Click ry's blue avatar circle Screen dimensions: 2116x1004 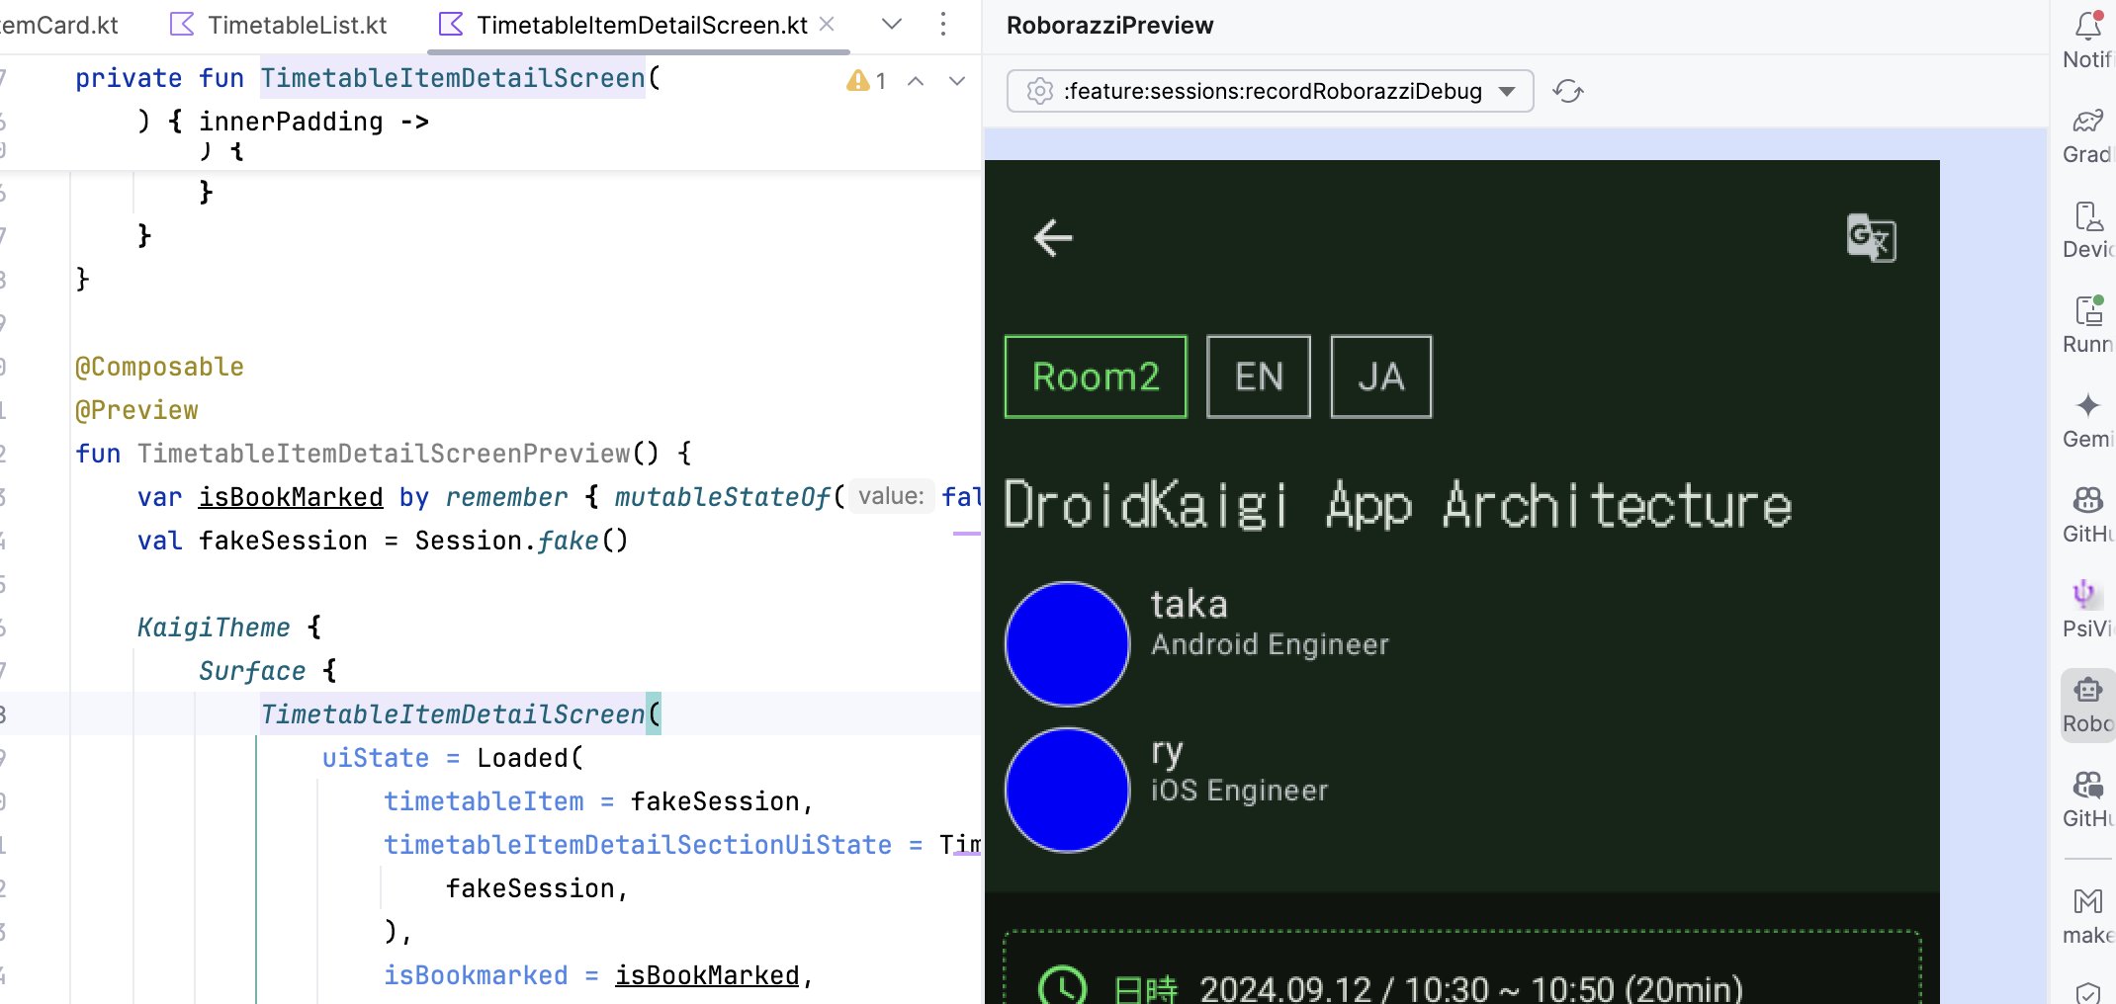(x=1067, y=791)
